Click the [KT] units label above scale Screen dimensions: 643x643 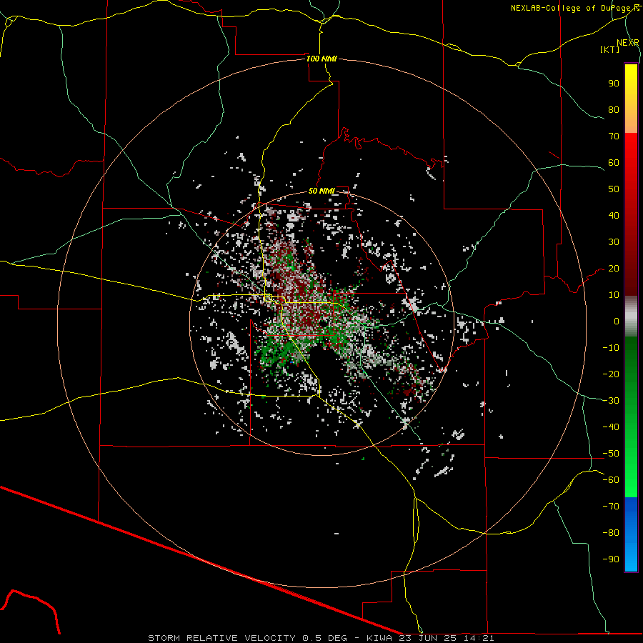point(609,49)
